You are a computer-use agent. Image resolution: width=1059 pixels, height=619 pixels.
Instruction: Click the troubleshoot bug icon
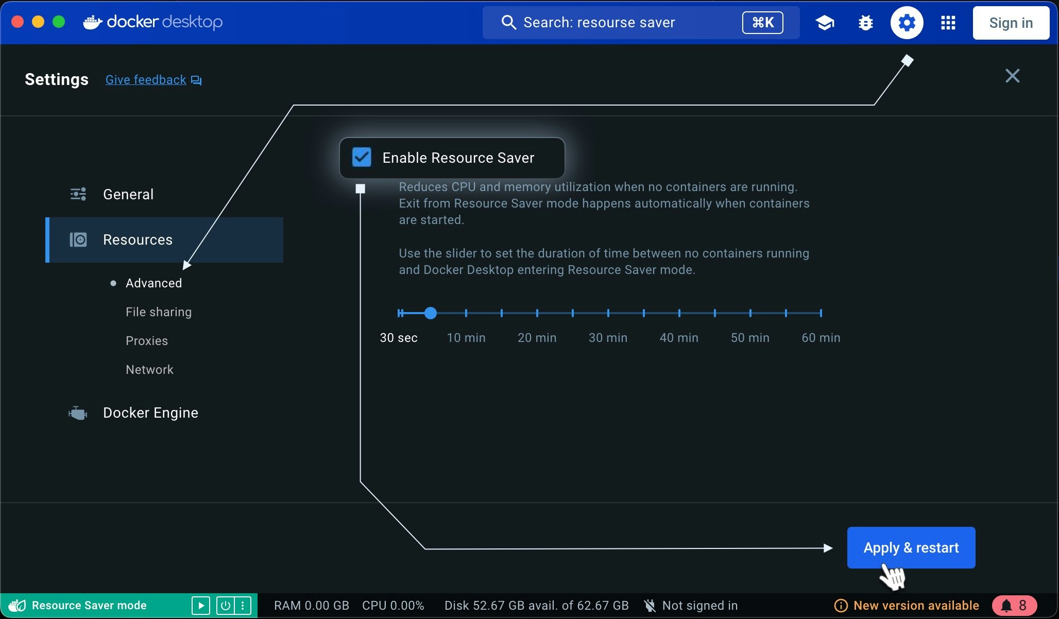coord(866,23)
